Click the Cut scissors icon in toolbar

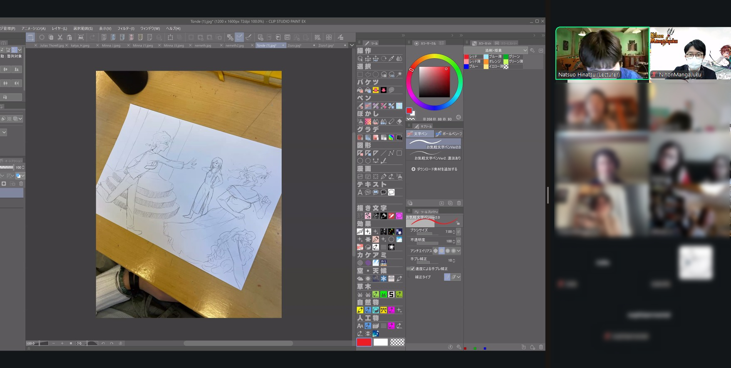pos(60,37)
